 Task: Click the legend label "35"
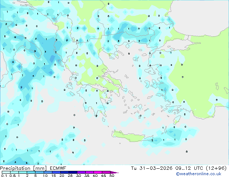point(87,176)
